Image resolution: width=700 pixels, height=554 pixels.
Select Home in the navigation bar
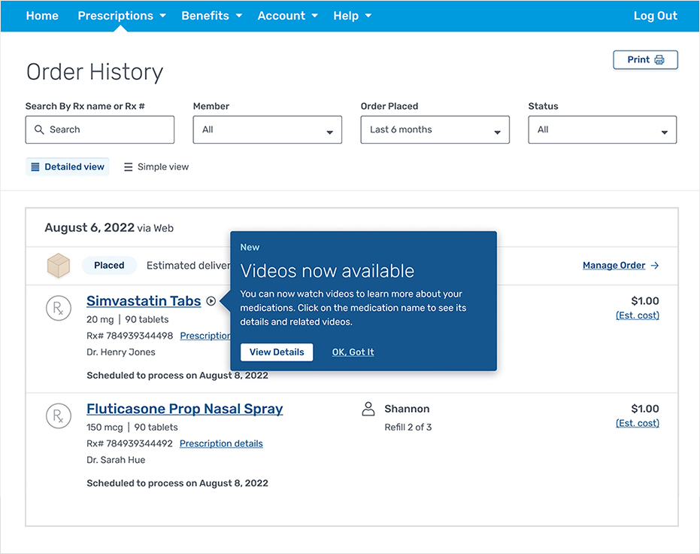tap(42, 15)
